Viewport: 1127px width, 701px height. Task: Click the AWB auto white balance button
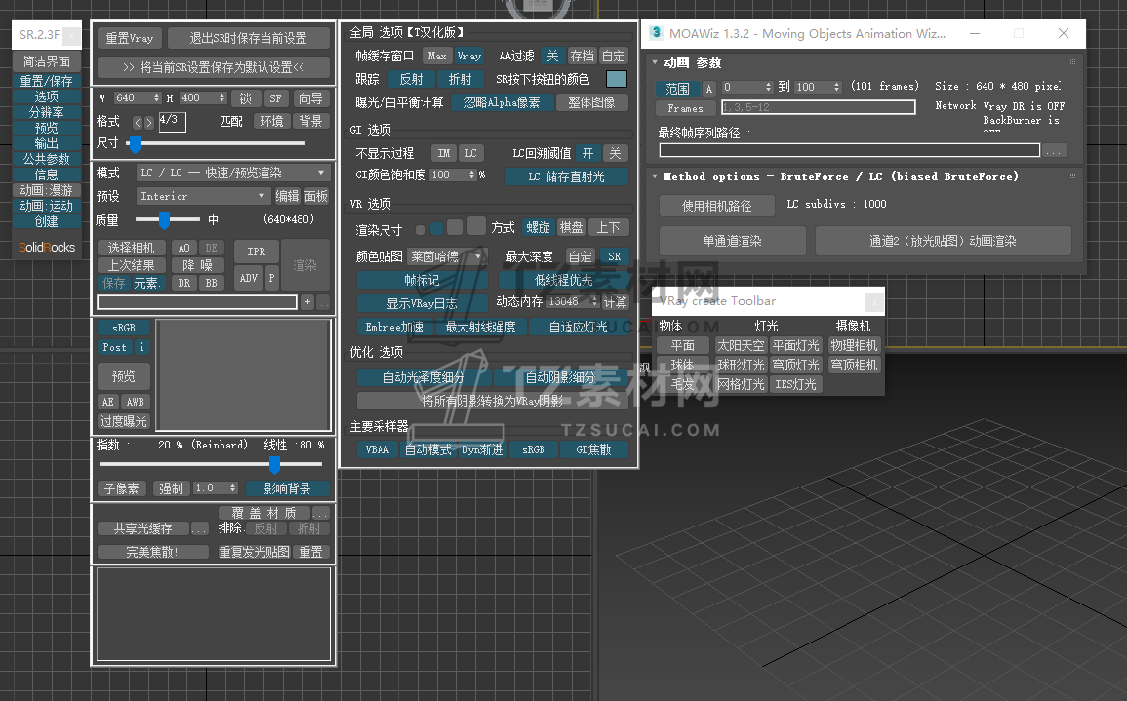coord(135,402)
